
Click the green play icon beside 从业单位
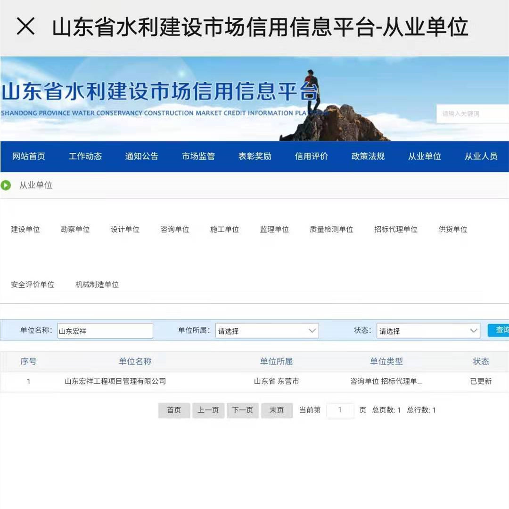coord(6,185)
